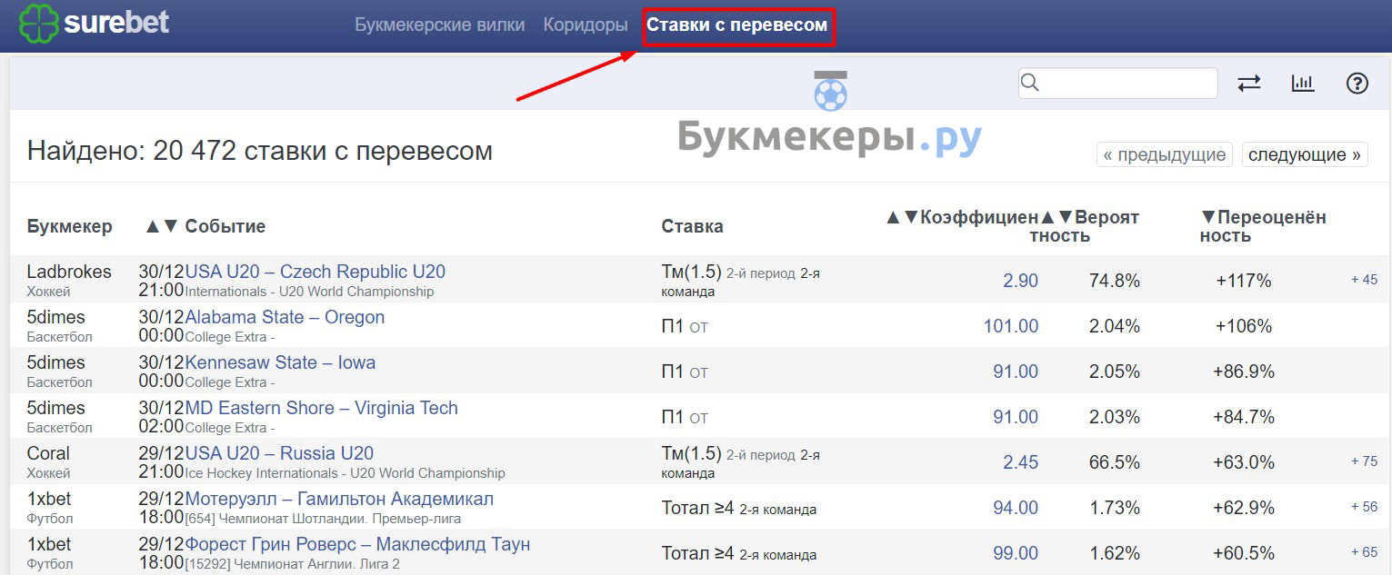
Task: Click magnifier icon in search box
Action: click(1030, 83)
